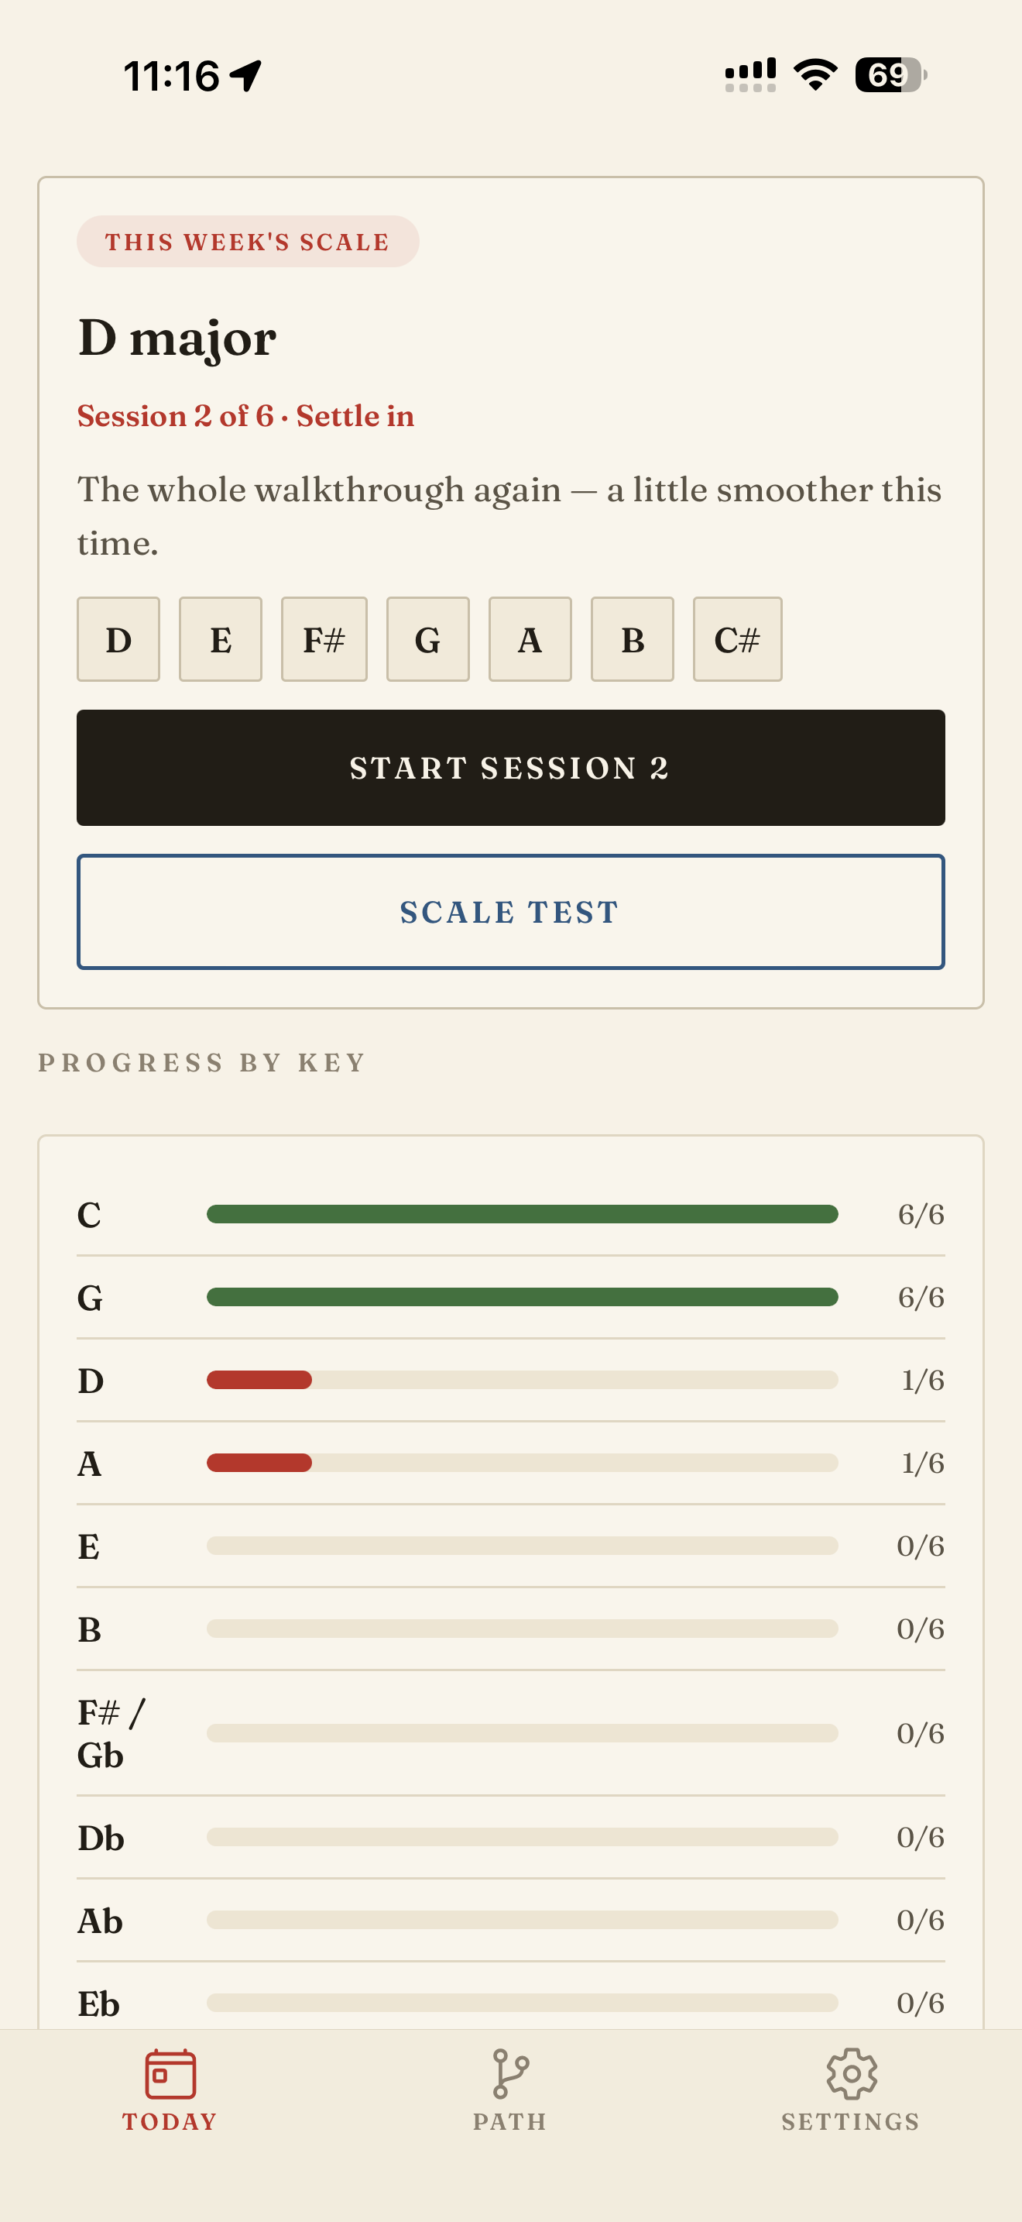Image resolution: width=1022 pixels, height=2222 pixels.
Task: Tap the D note tile
Action: [x=118, y=639]
